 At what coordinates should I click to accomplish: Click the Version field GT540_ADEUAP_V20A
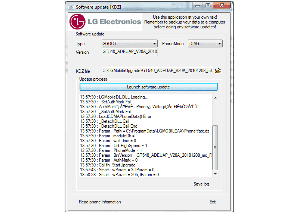tap(130, 52)
